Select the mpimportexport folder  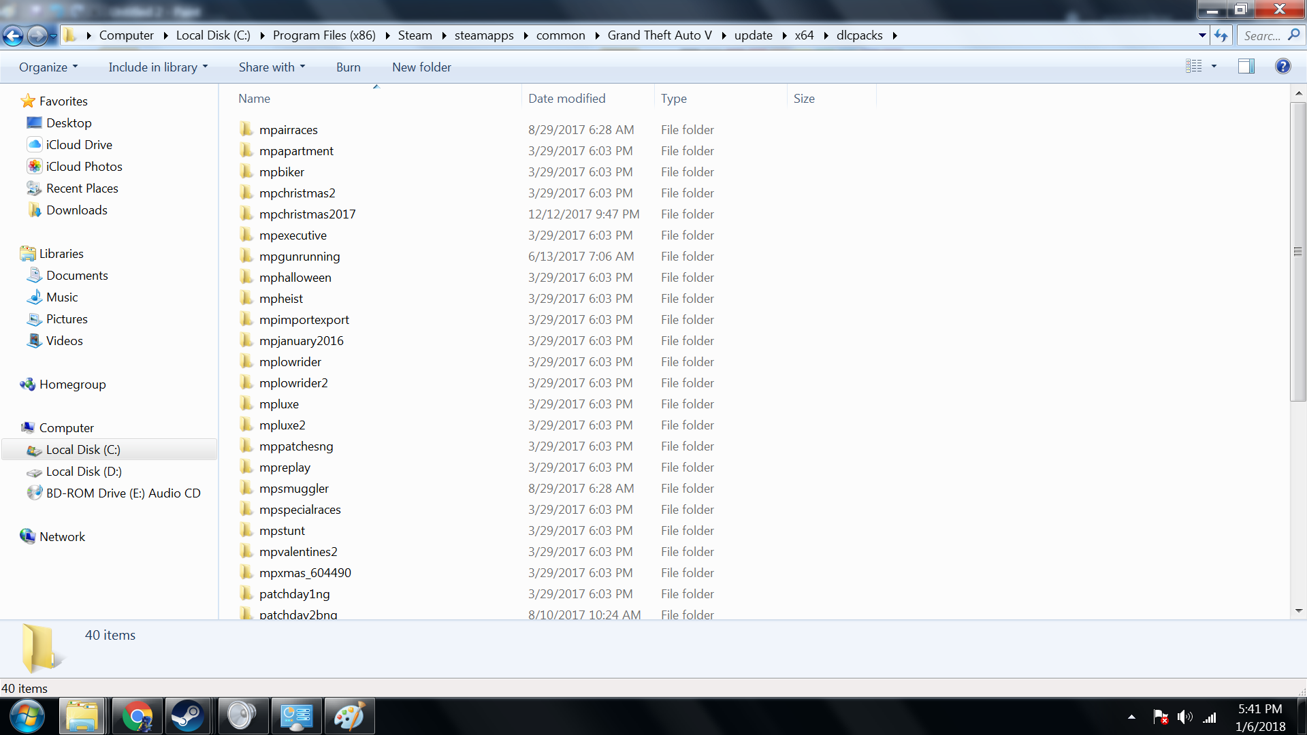click(304, 319)
